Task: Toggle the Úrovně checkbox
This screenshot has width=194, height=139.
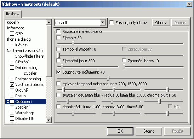Action: [12, 90]
